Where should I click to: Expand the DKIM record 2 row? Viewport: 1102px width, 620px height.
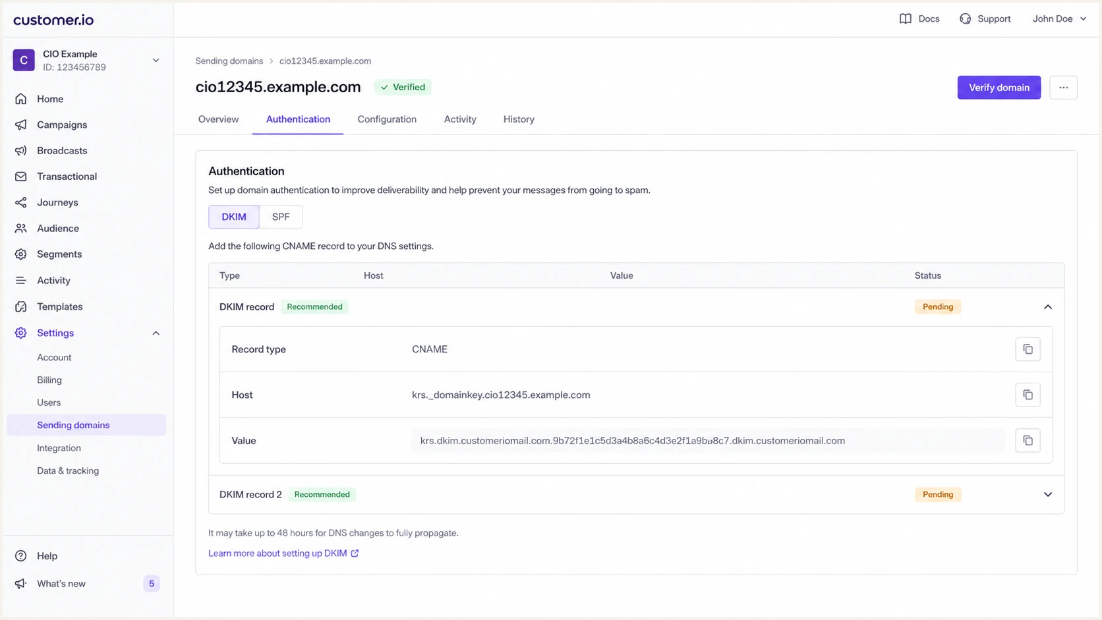(x=1048, y=494)
